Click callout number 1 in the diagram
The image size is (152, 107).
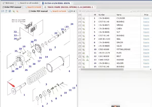24,95
